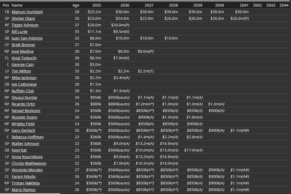This screenshot has width=291, height=194.
Task: Click Christy Mathewson's name link
Action: point(29,163)
